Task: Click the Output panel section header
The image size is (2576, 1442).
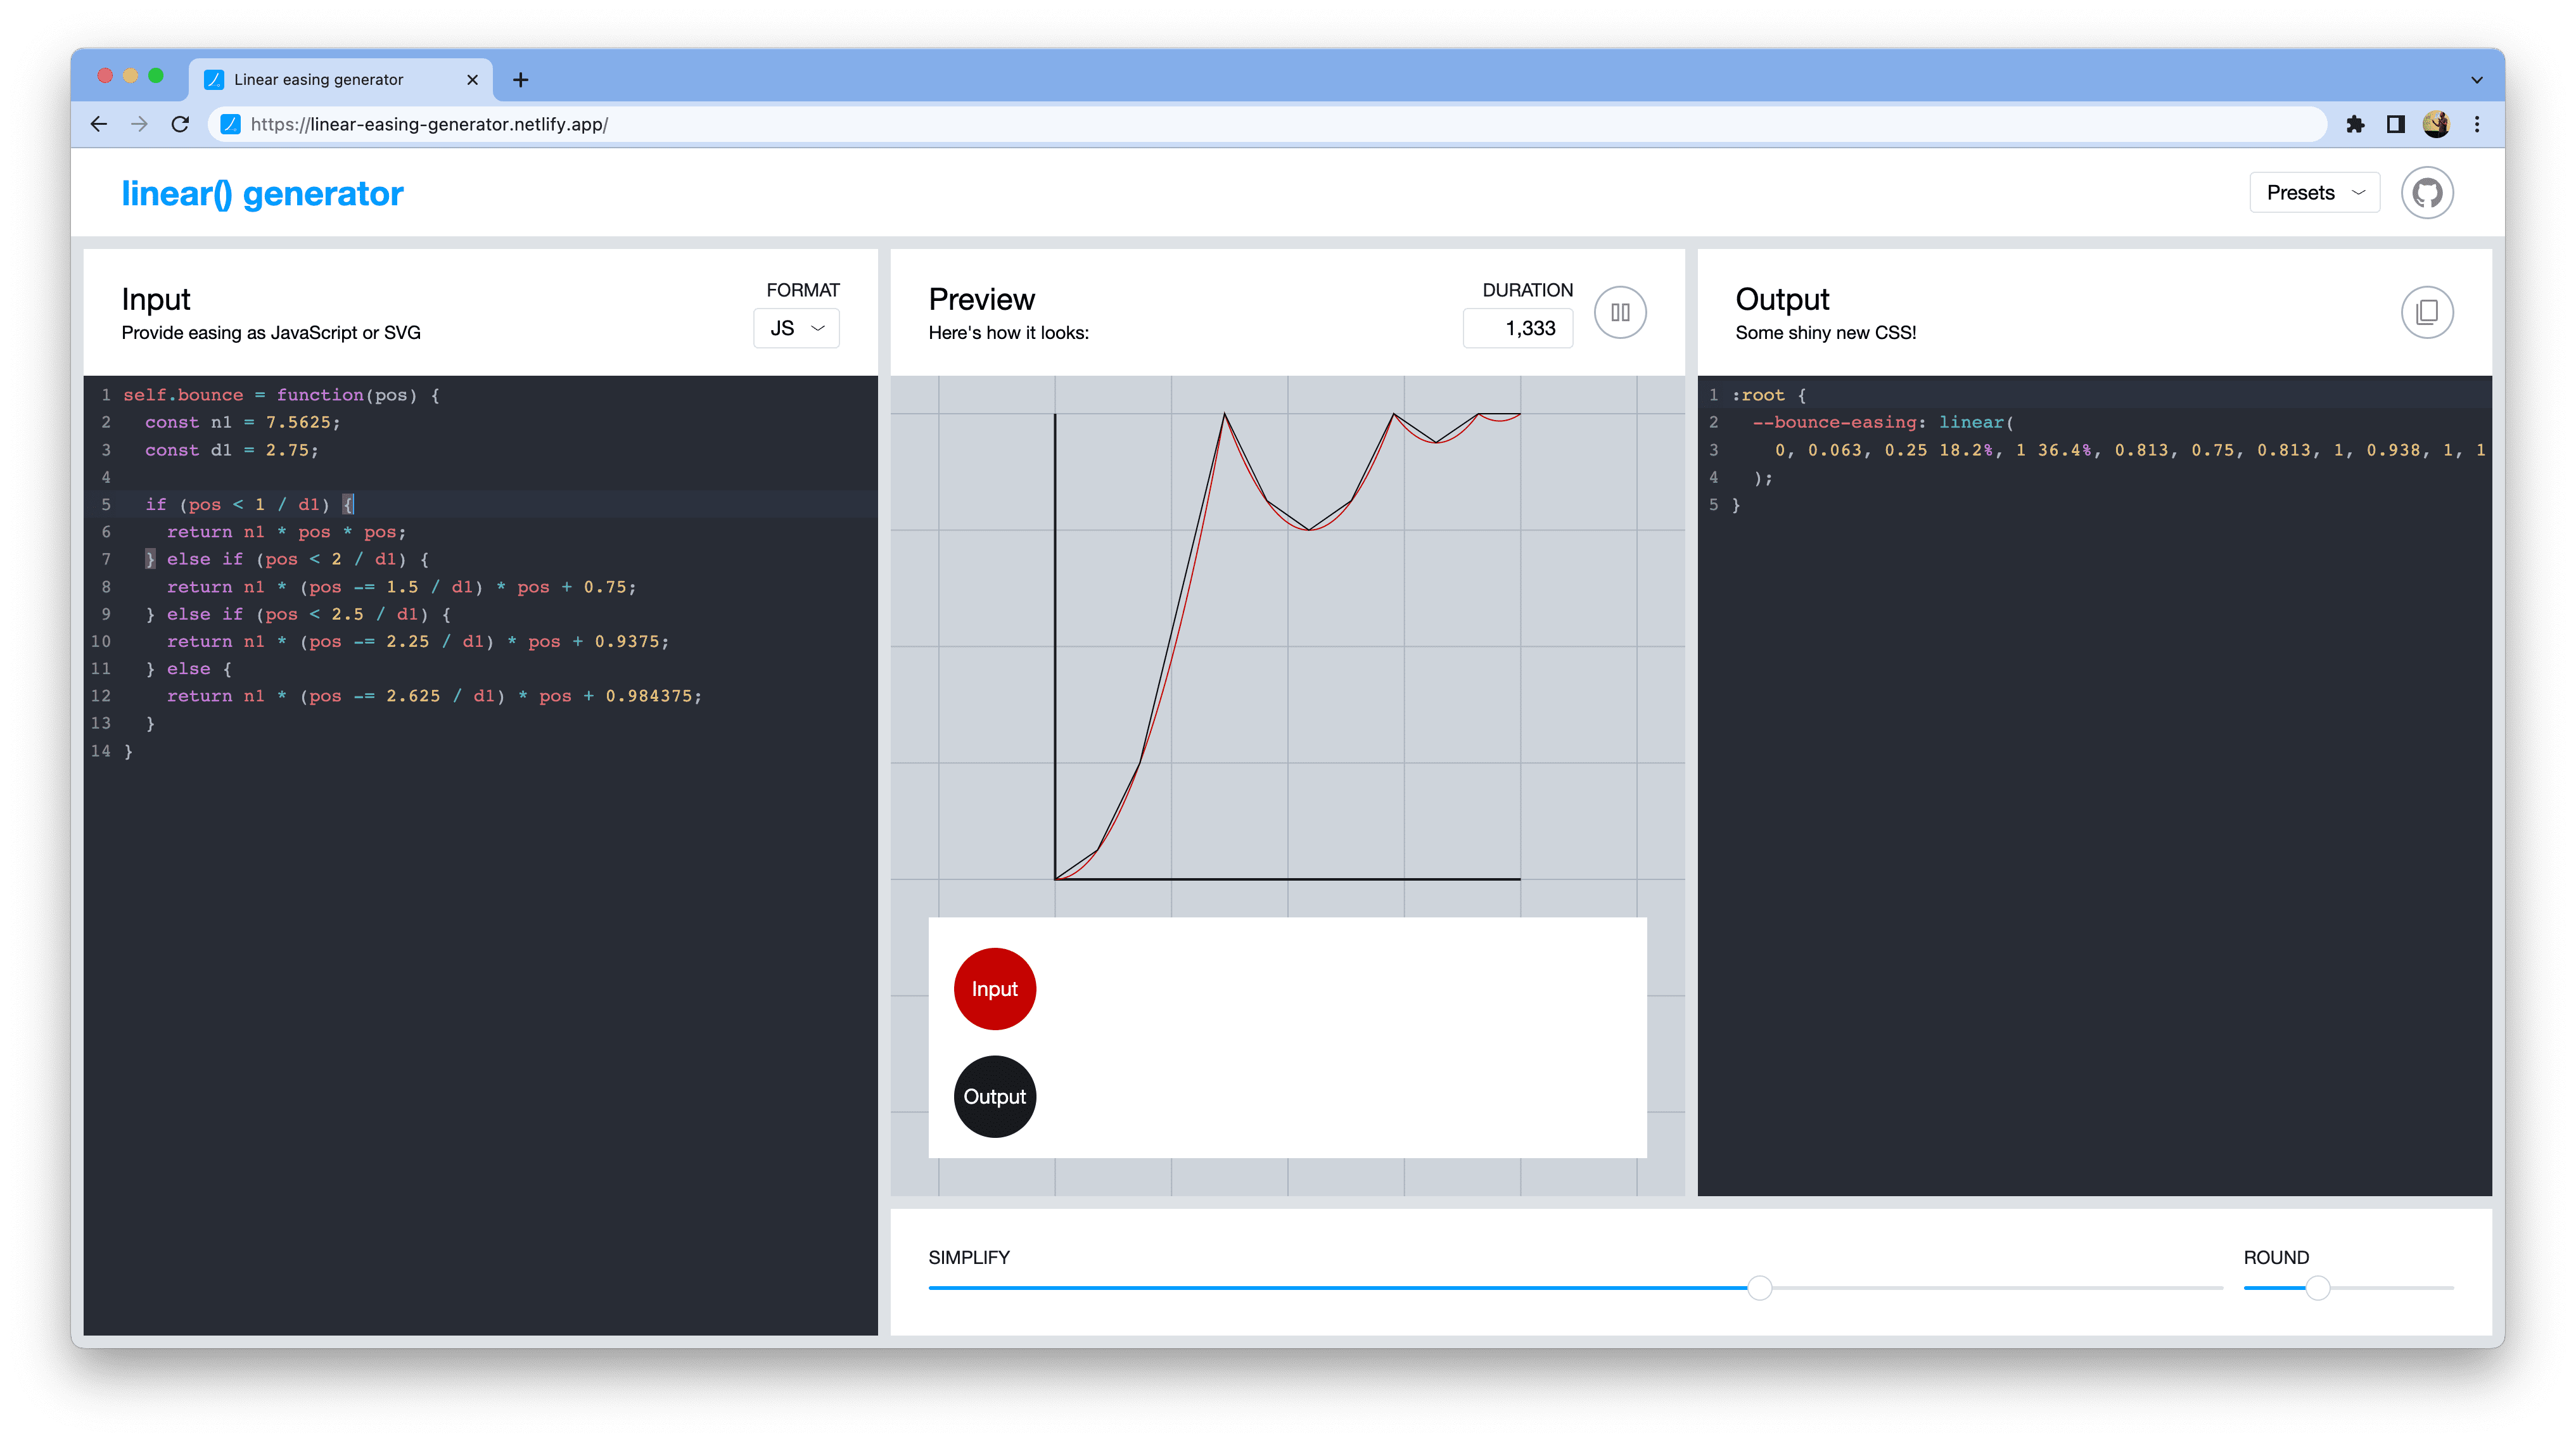Action: [1780, 297]
